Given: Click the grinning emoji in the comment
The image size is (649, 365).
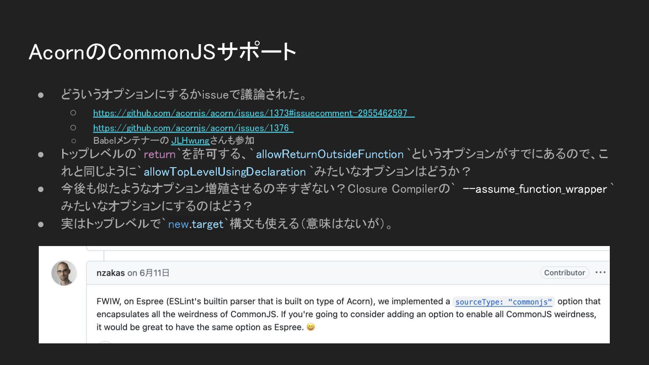Looking at the screenshot, I should click(311, 327).
